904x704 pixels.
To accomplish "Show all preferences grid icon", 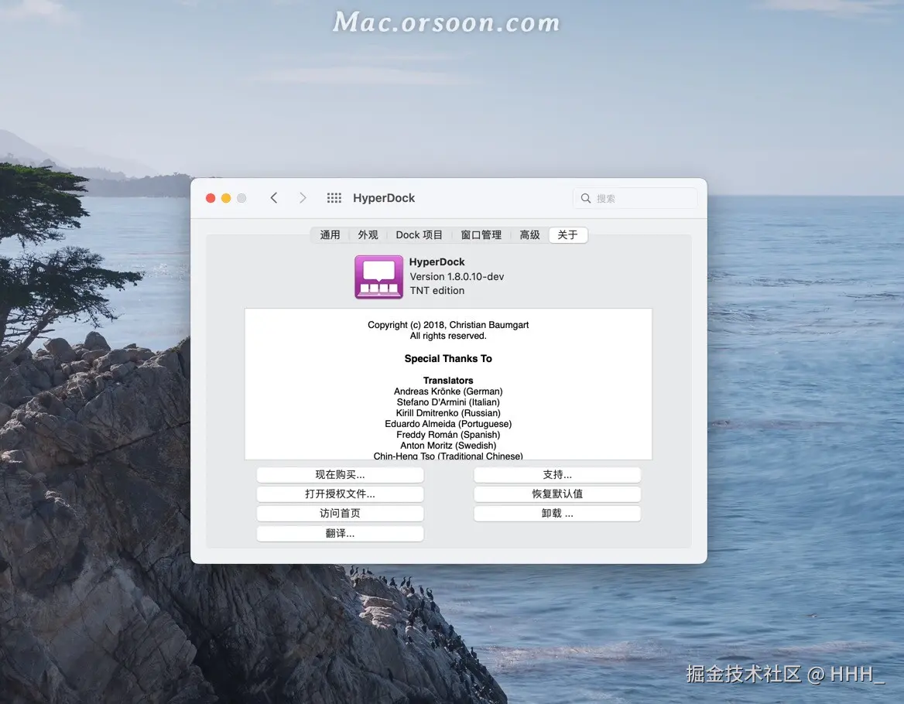I will point(334,198).
